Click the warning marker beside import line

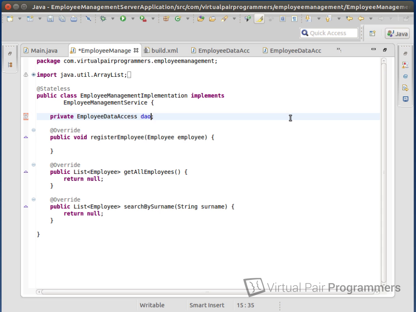tap(26, 75)
